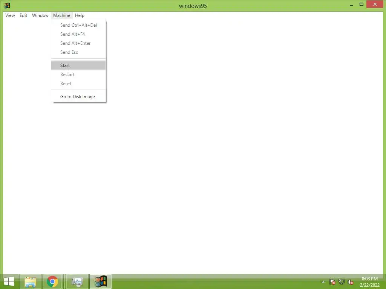Select Go to Disk Image
The width and height of the screenshot is (386, 289).
click(x=78, y=97)
